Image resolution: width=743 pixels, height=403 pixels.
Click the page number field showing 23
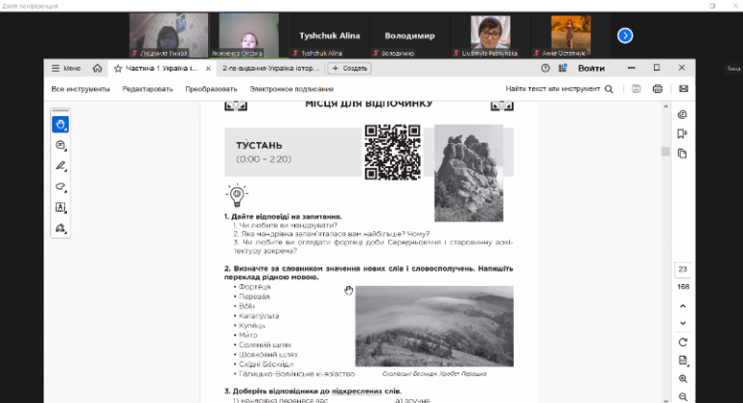click(x=683, y=269)
